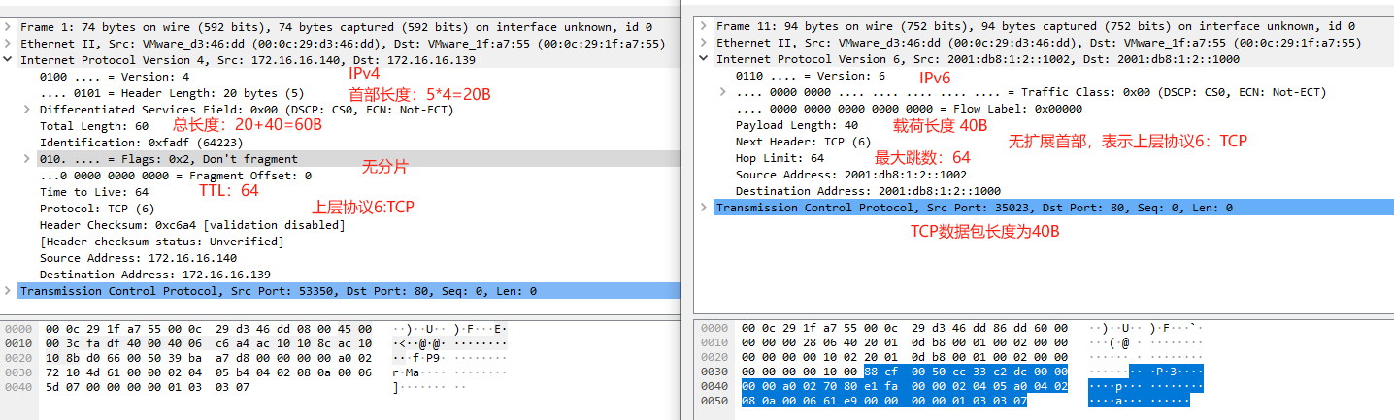The height and width of the screenshot is (420, 1394).
Task: Expand the Frame 1 details row
Action: click(x=9, y=27)
